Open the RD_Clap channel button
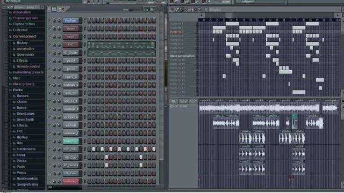 71,157
